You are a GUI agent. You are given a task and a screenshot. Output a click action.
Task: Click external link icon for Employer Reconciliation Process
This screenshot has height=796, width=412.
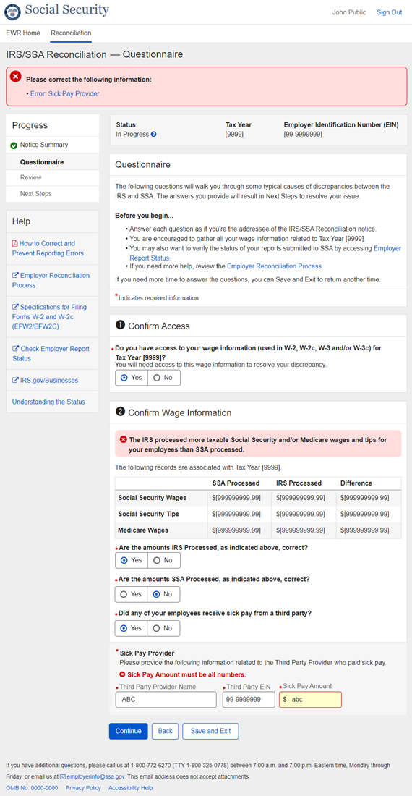pyautogui.click(x=15, y=276)
